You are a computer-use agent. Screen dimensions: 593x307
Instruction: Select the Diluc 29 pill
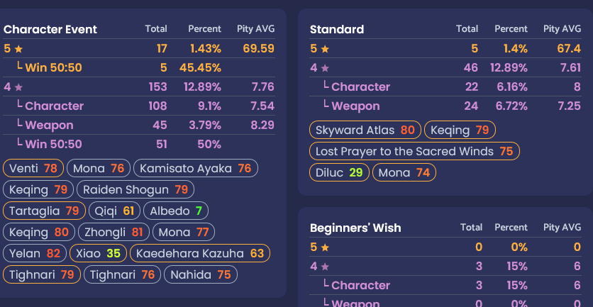pos(339,172)
